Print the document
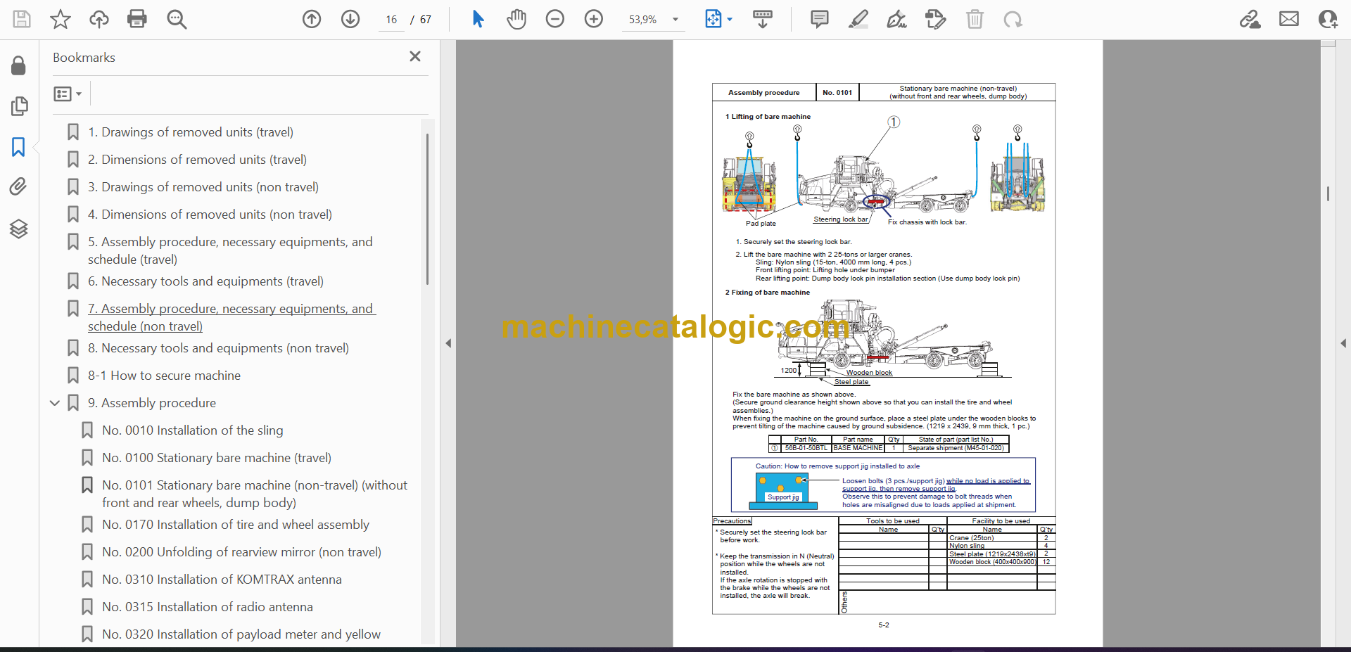 pos(137,19)
